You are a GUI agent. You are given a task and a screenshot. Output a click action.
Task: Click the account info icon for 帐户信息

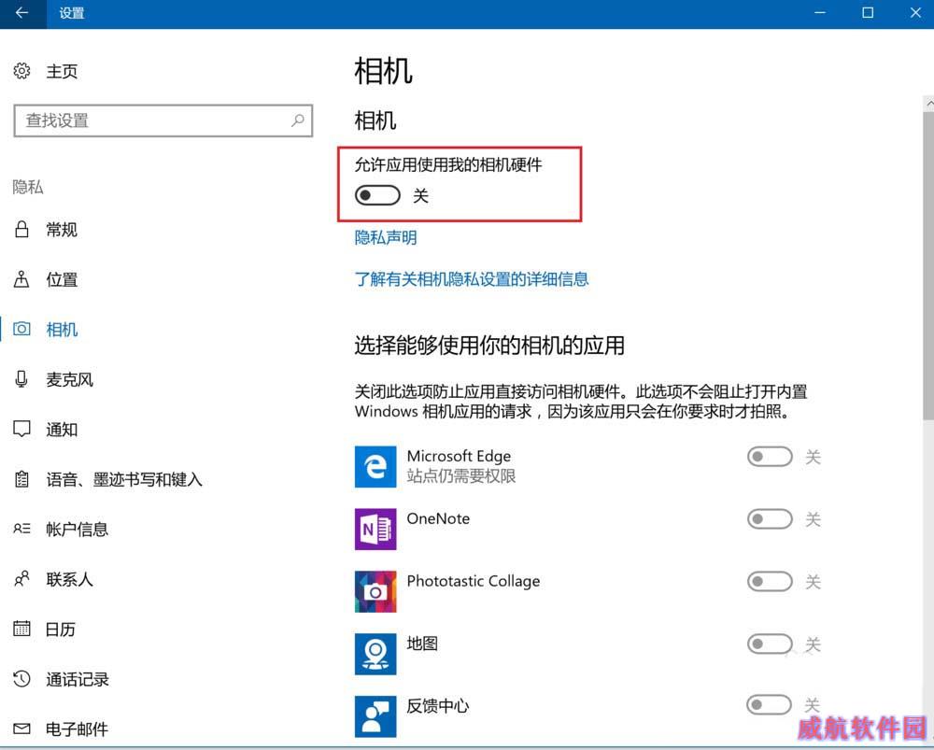point(22,529)
